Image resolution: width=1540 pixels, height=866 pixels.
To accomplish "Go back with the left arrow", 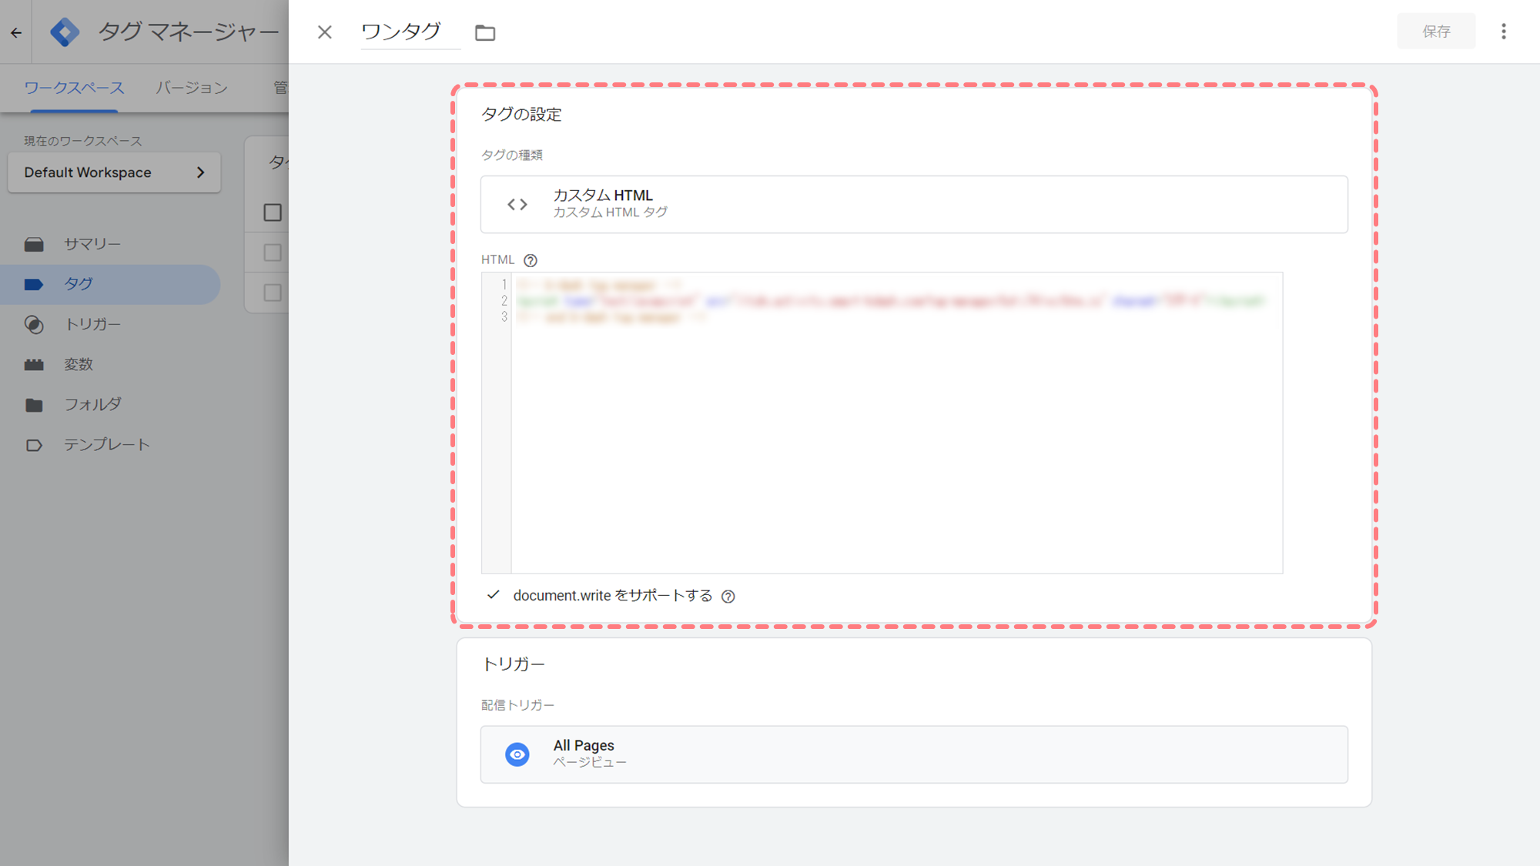I will (x=16, y=32).
